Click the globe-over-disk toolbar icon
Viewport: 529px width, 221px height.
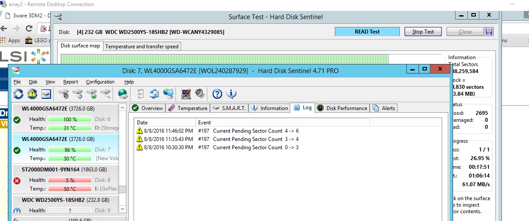pos(123,94)
